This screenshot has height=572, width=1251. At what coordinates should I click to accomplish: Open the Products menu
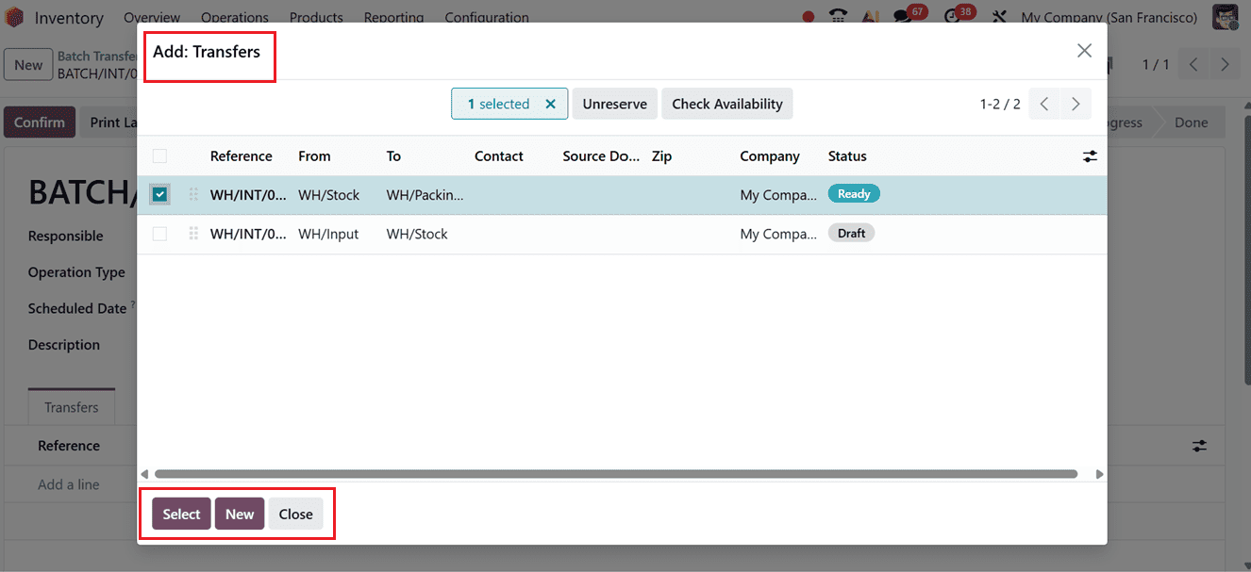pyautogui.click(x=315, y=17)
